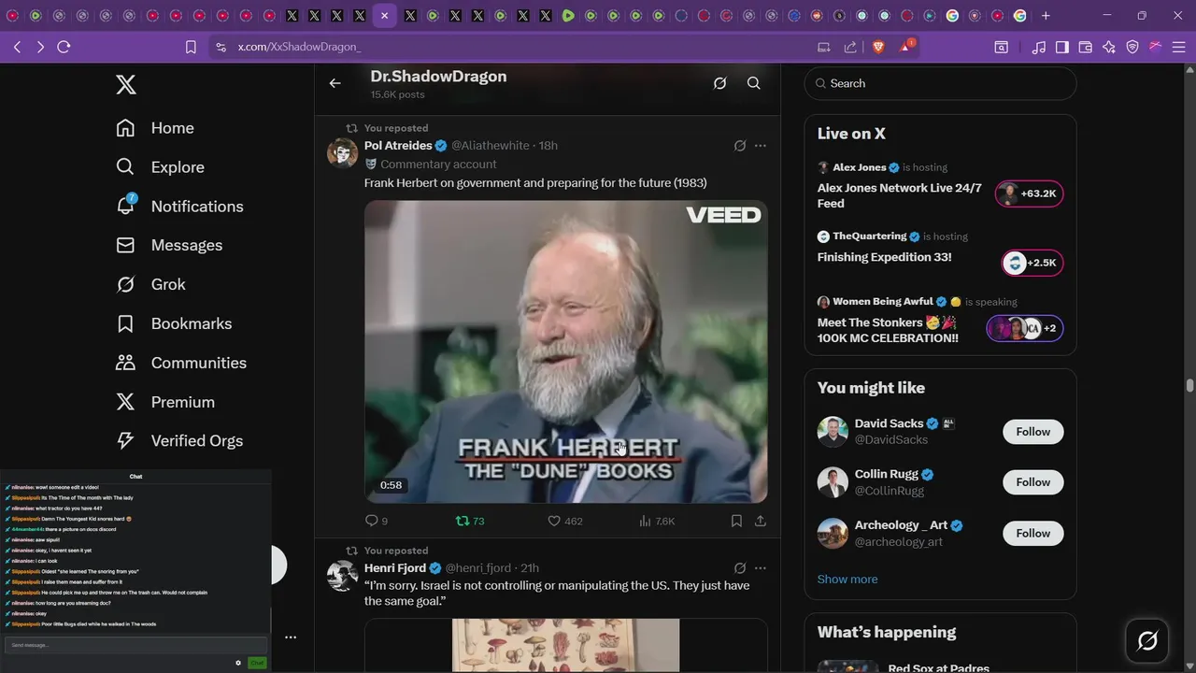This screenshot has width=1196, height=673.
Task: Open new browser tab
Action: [1046, 16]
